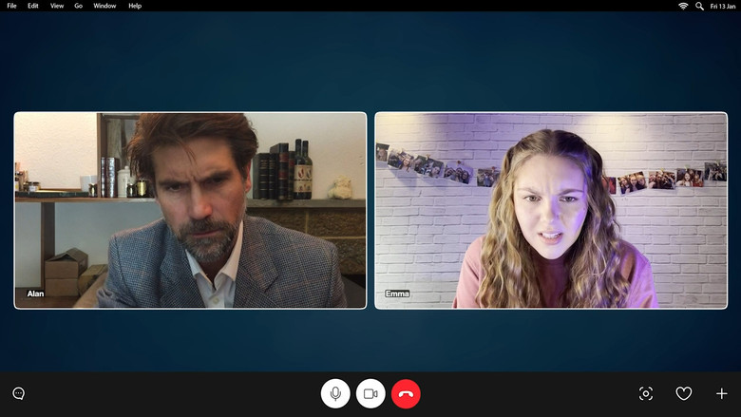
Task: Turn off the video camera
Action: 370,393
